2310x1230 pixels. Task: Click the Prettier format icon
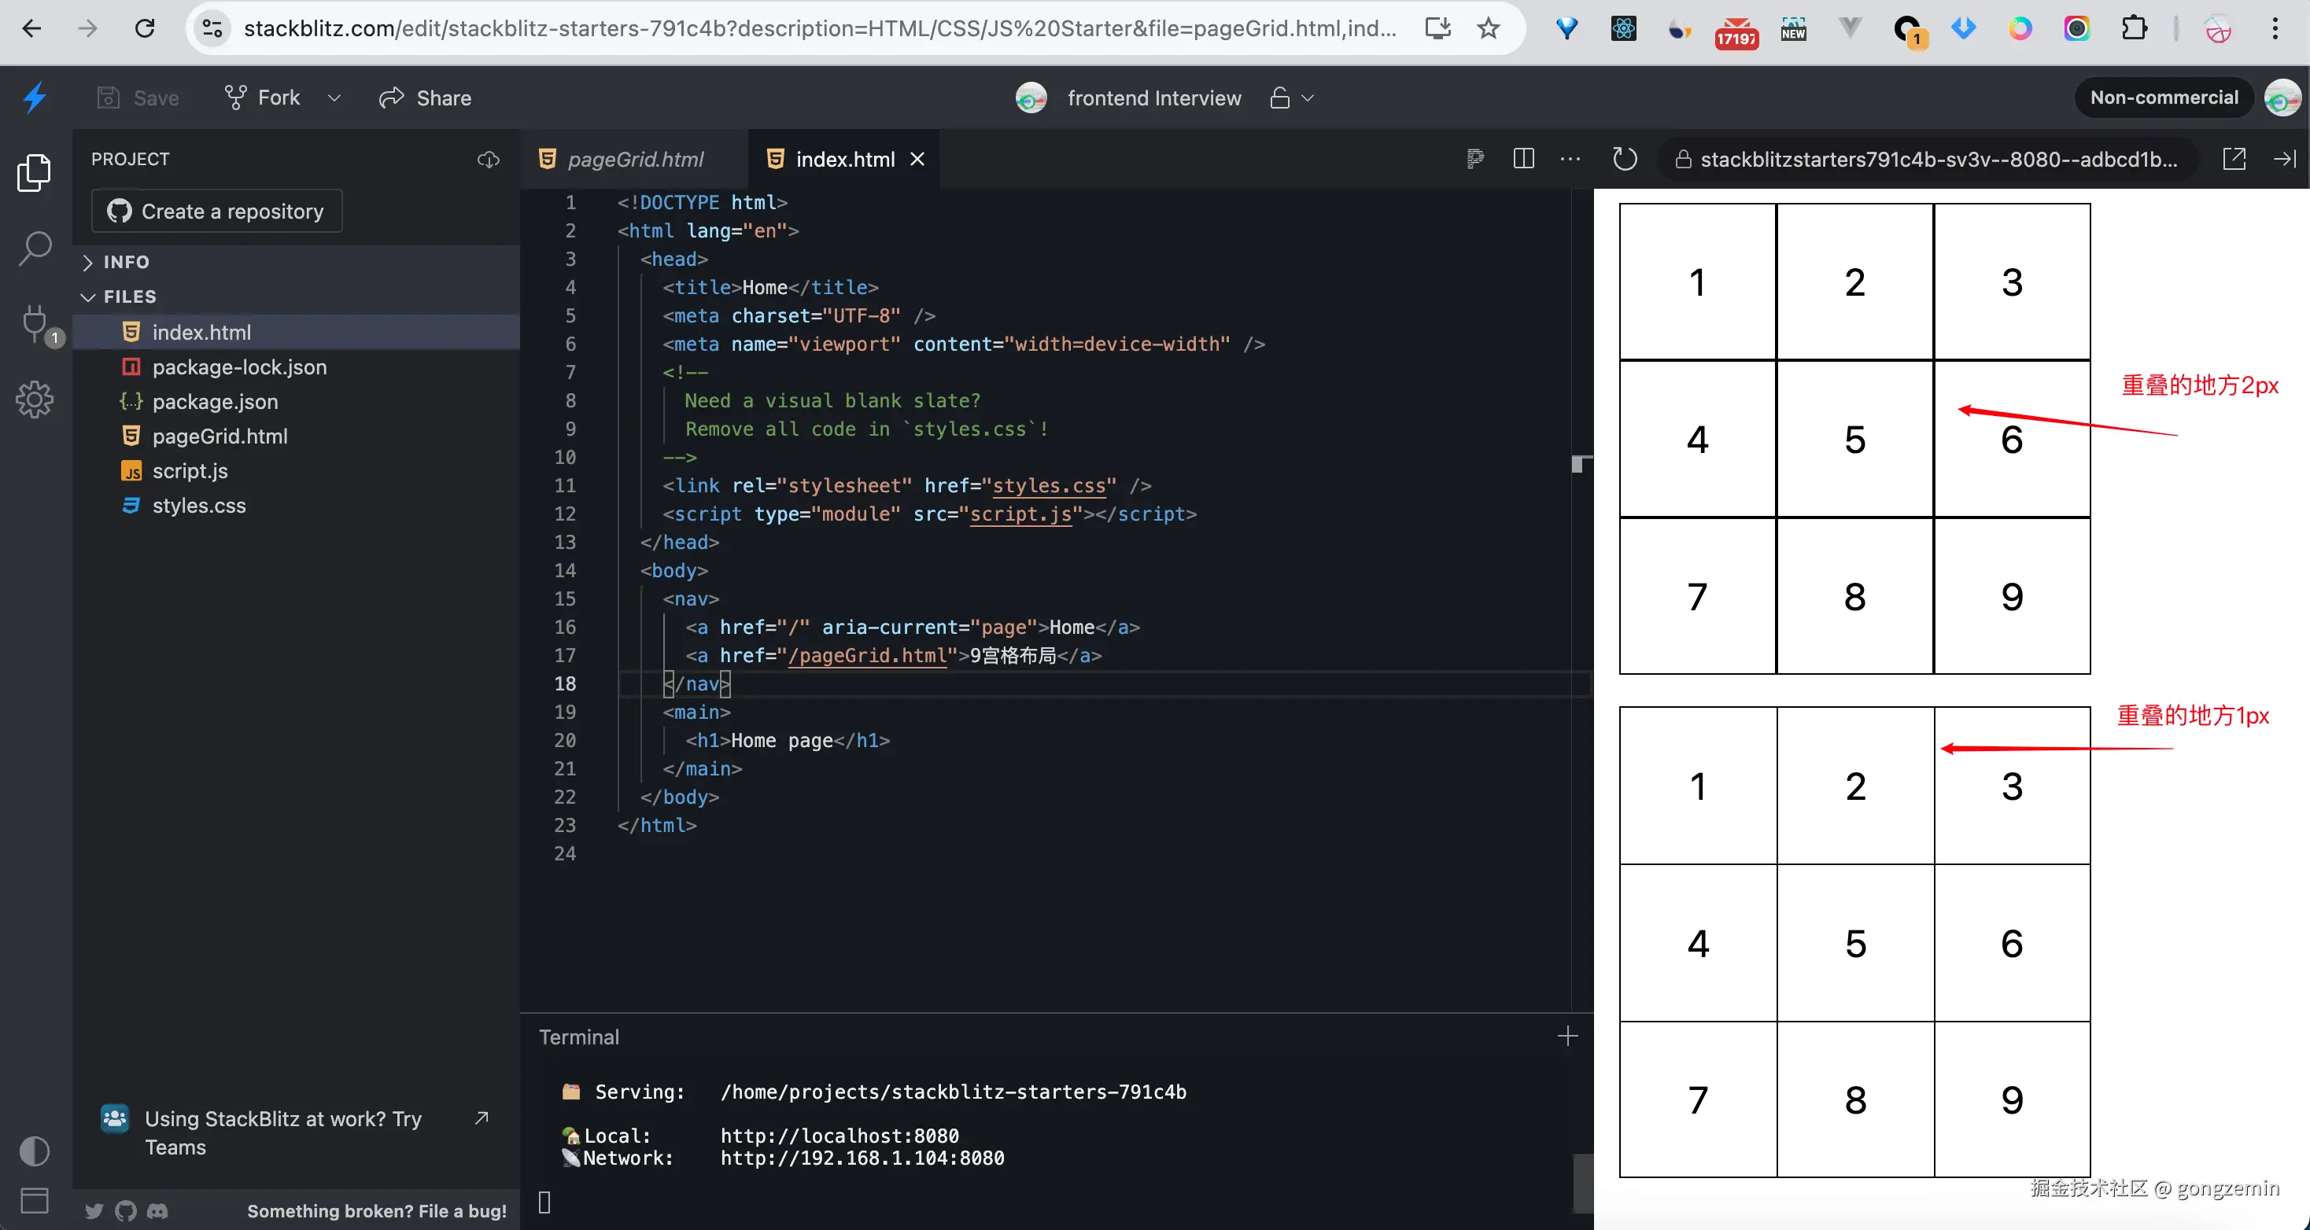click(1475, 159)
